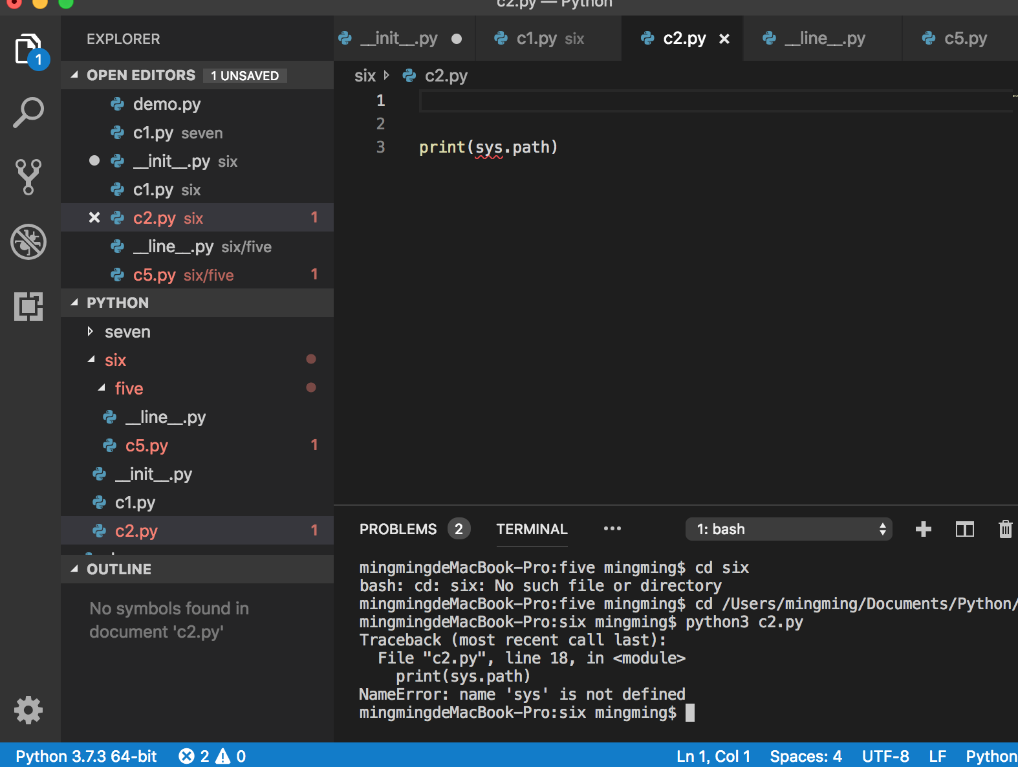Screen dimensions: 1018x767
Task: Kill terminal with trash icon
Action: 1005,529
